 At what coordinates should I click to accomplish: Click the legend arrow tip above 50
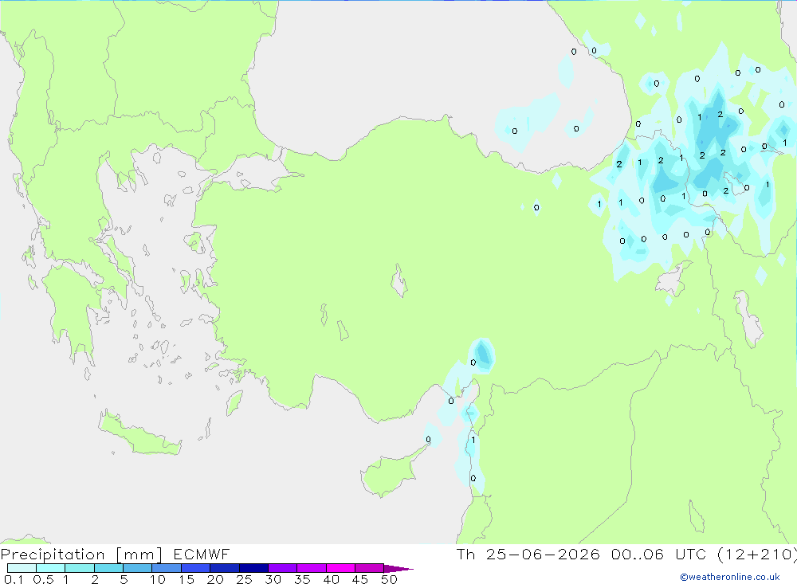click(398, 569)
